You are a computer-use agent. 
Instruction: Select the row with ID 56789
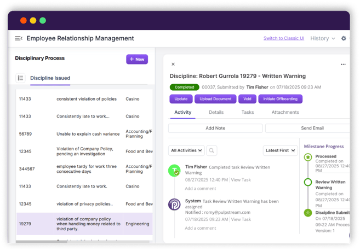click(82, 133)
